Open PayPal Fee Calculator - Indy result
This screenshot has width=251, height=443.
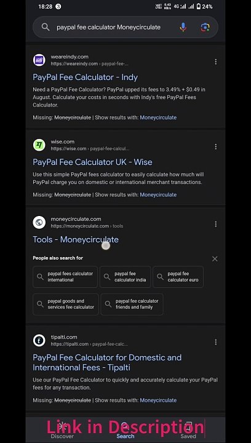(86, 77)
